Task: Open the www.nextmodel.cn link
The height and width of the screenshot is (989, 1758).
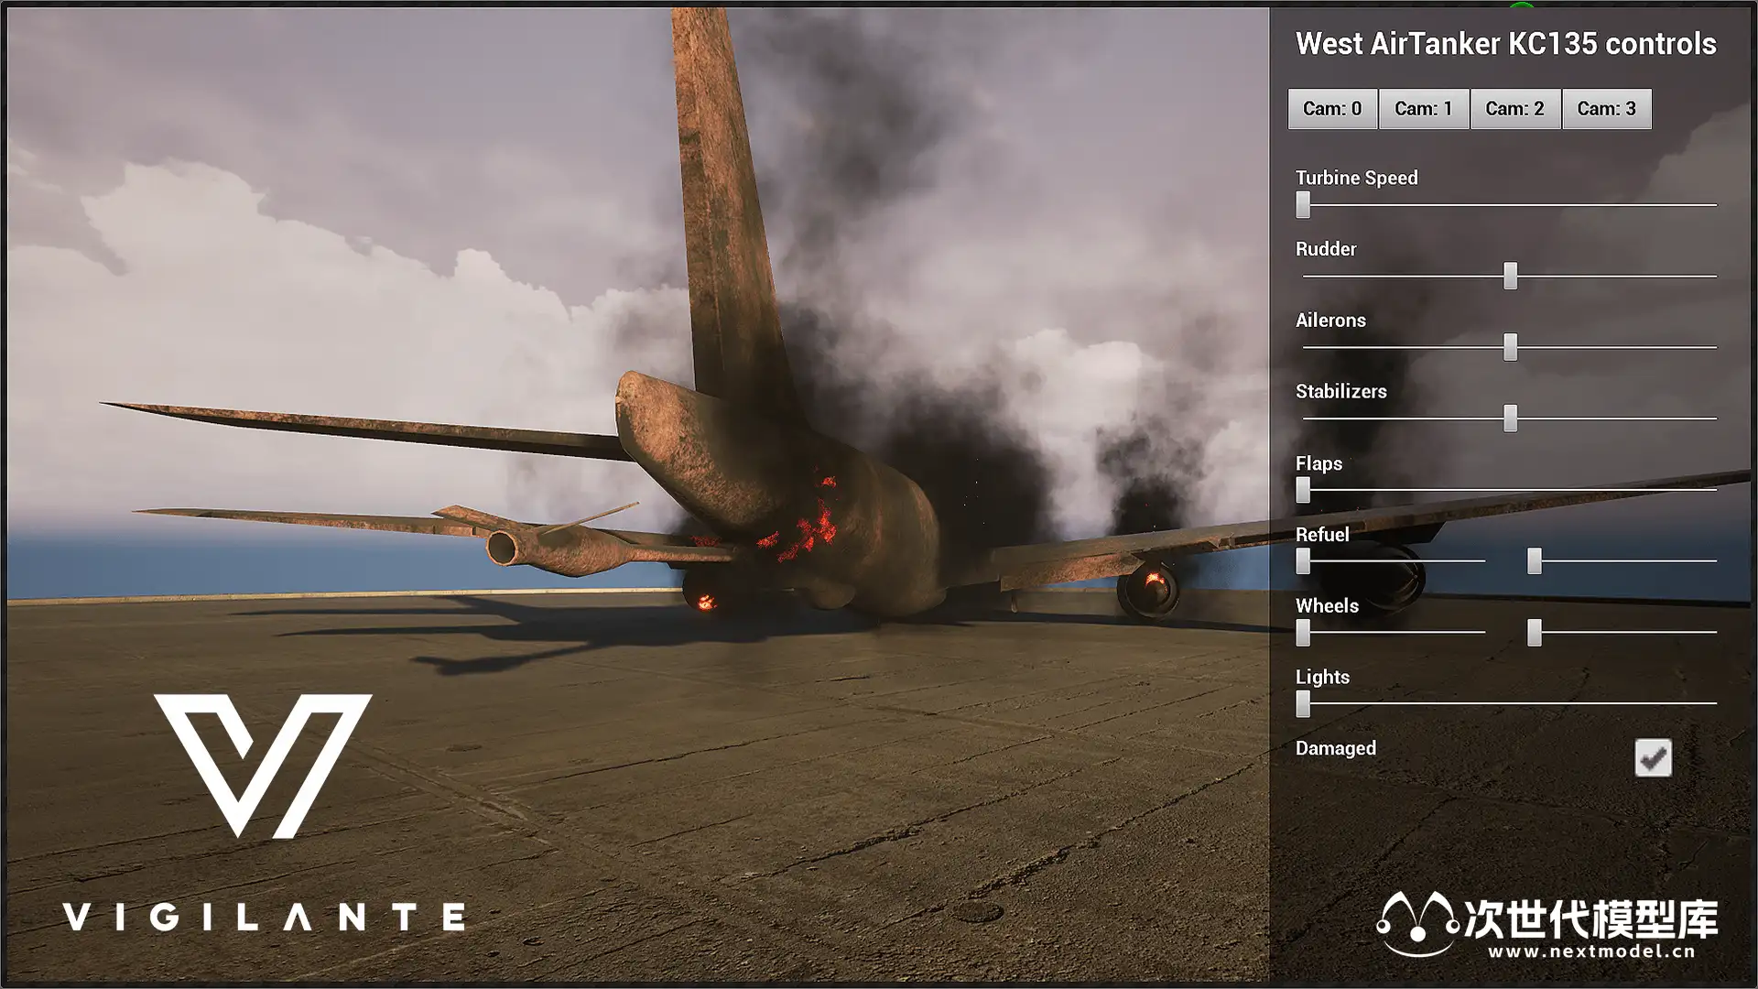Action: point(1591,951)
